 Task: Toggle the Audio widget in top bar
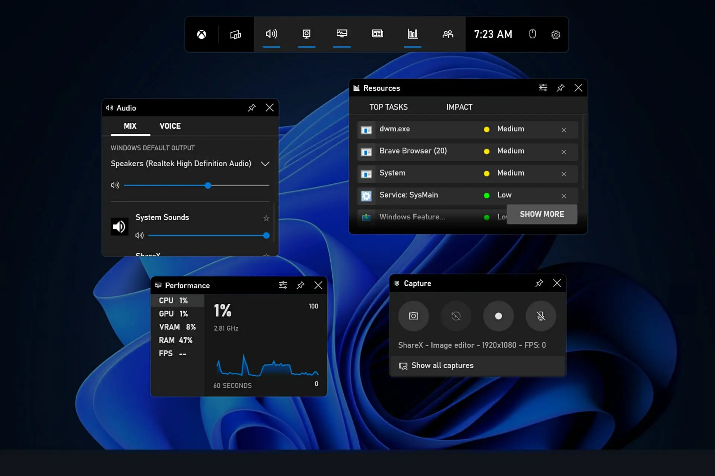(x=271, y=34)
